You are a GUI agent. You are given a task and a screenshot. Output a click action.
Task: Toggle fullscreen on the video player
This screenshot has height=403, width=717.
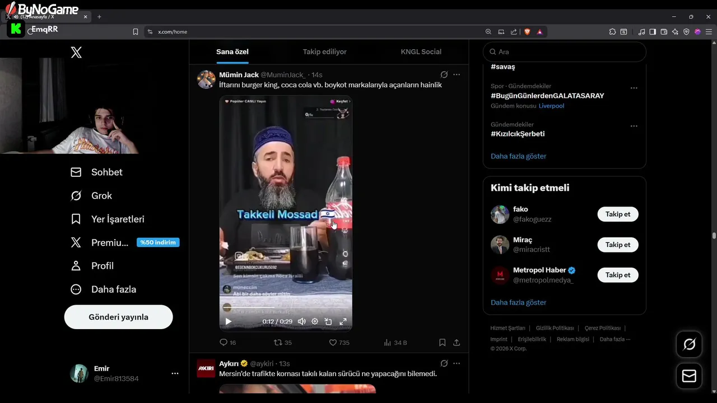[343, 321]
